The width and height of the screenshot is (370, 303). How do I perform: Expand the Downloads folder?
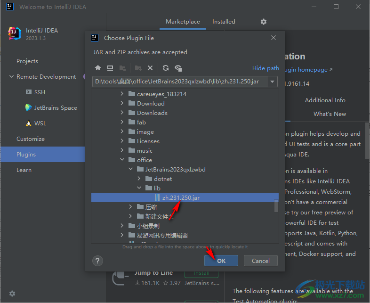click(x=122, y=113)
